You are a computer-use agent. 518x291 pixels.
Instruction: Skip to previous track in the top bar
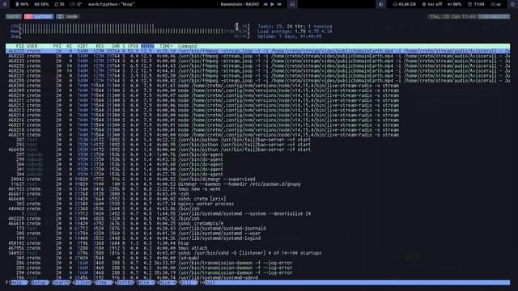(265, 4)
